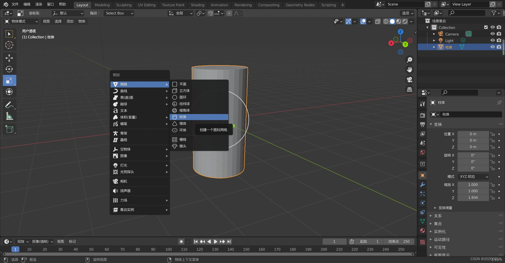Expand Camera item in outliner
The width and height of the screenshot is (505, 263).
pyautogui.click(x=434, y=34)
